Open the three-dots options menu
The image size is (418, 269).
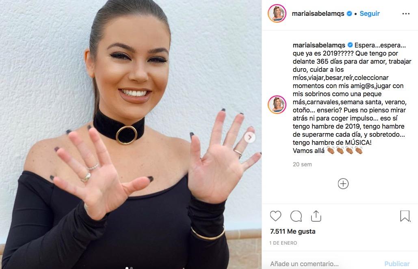coord(406,13)
